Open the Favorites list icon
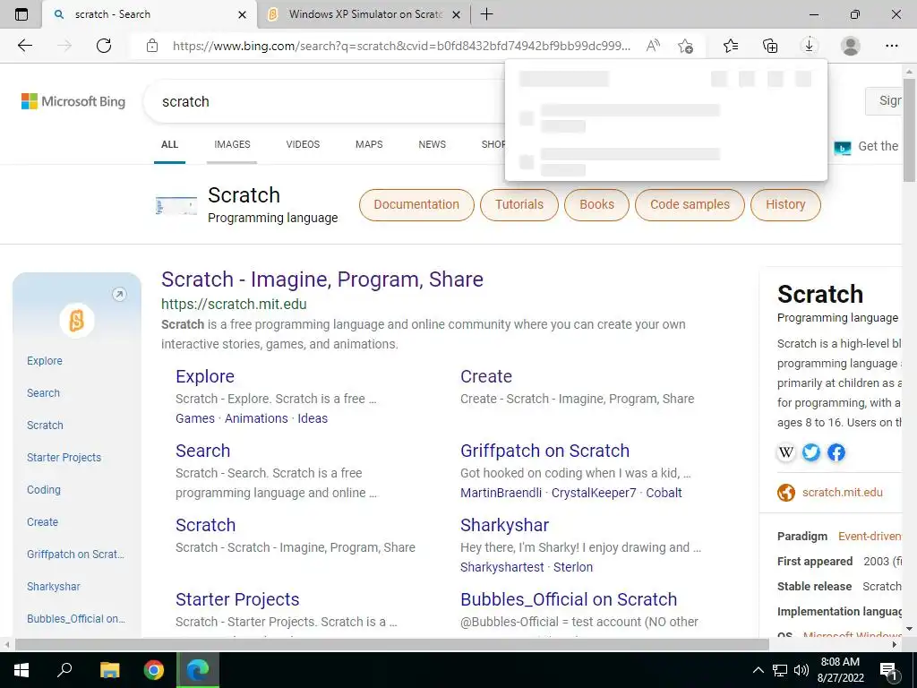The height and width of the screenshot is (688, 917). 731,46
